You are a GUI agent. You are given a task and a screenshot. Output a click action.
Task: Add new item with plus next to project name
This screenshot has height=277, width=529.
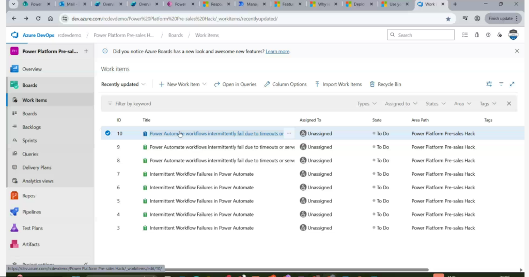pyautogui.click(x=86, y=51)
